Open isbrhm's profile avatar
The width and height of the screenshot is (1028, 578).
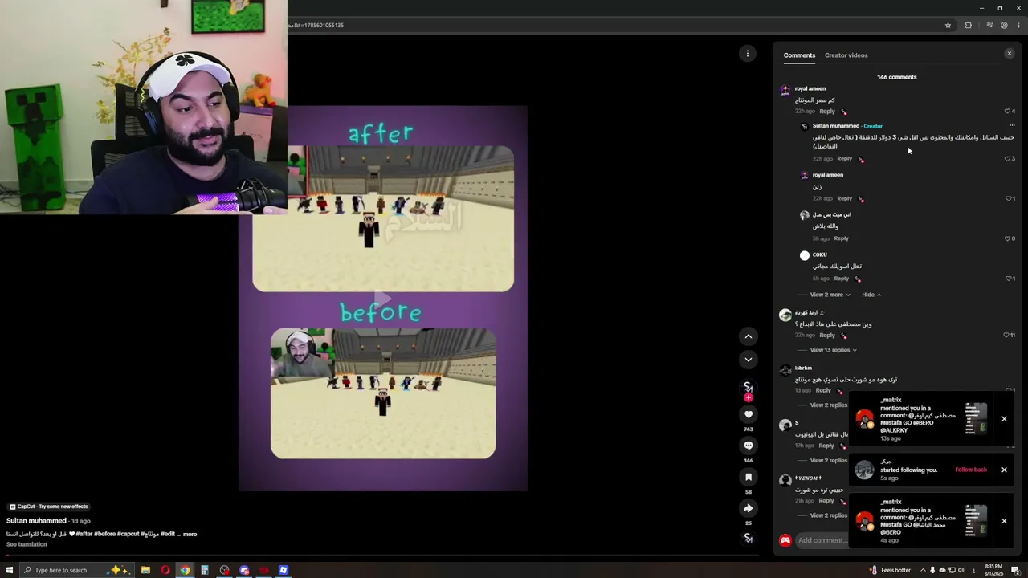click(785, 370)
